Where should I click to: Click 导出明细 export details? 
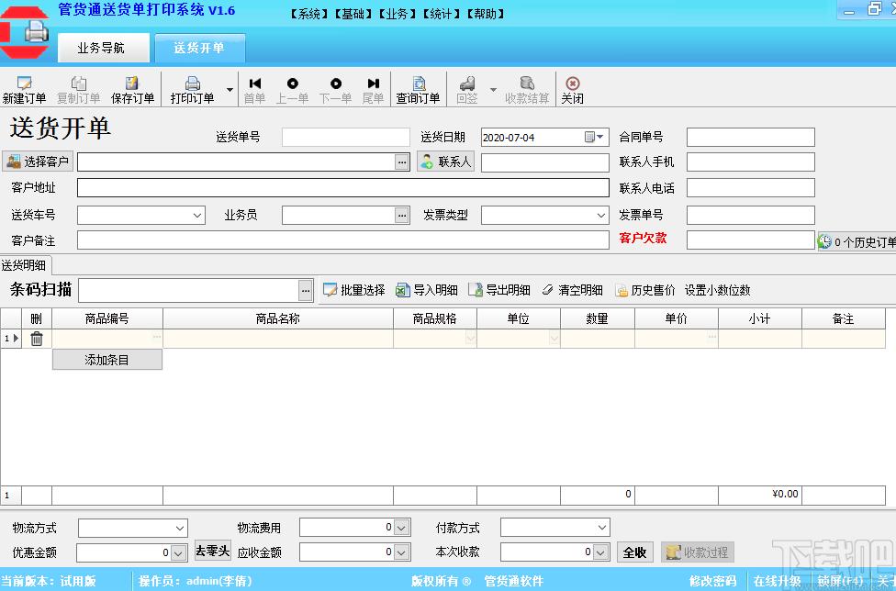click(499, 290)
